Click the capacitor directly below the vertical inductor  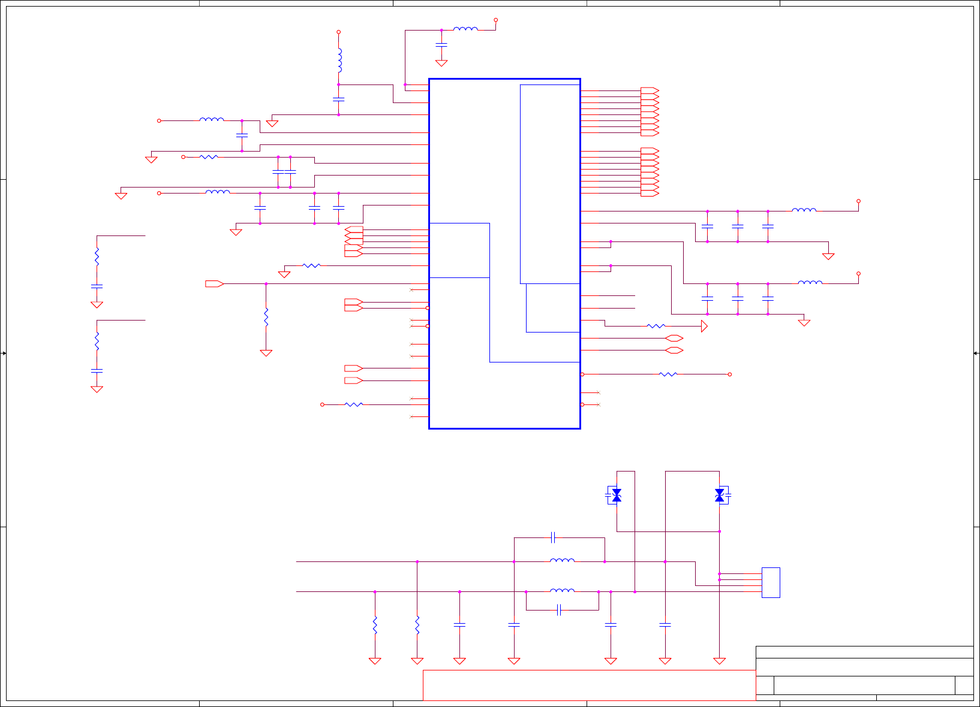[x=338, y=99]
